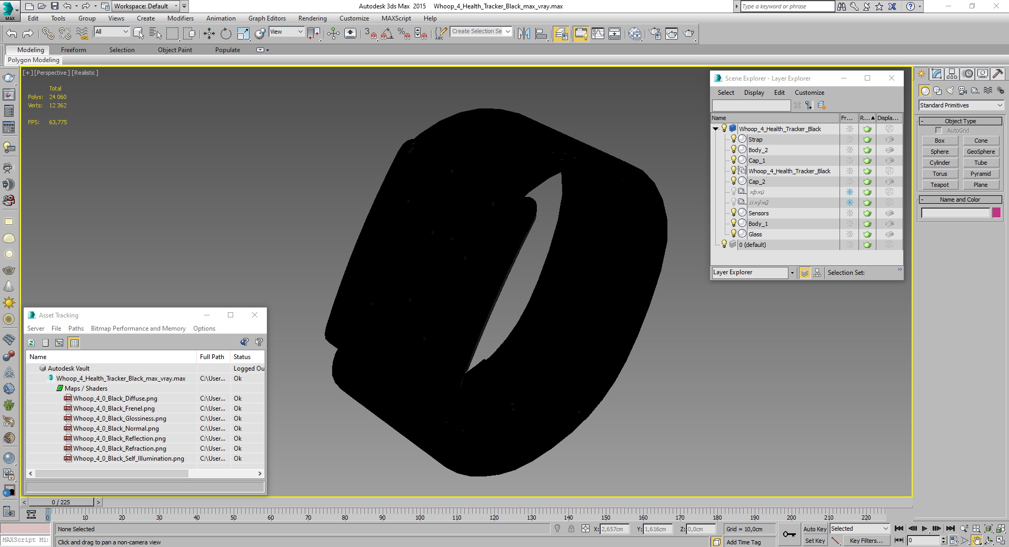Click the Mirror tool icon
Viewport: 1009px width, 547px height.
(x=524, y=34)
